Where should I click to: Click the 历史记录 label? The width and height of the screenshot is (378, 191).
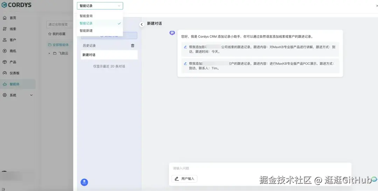(x=89, y=45)
